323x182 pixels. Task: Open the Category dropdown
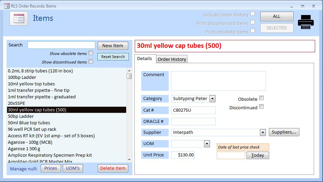pos(212,99)
